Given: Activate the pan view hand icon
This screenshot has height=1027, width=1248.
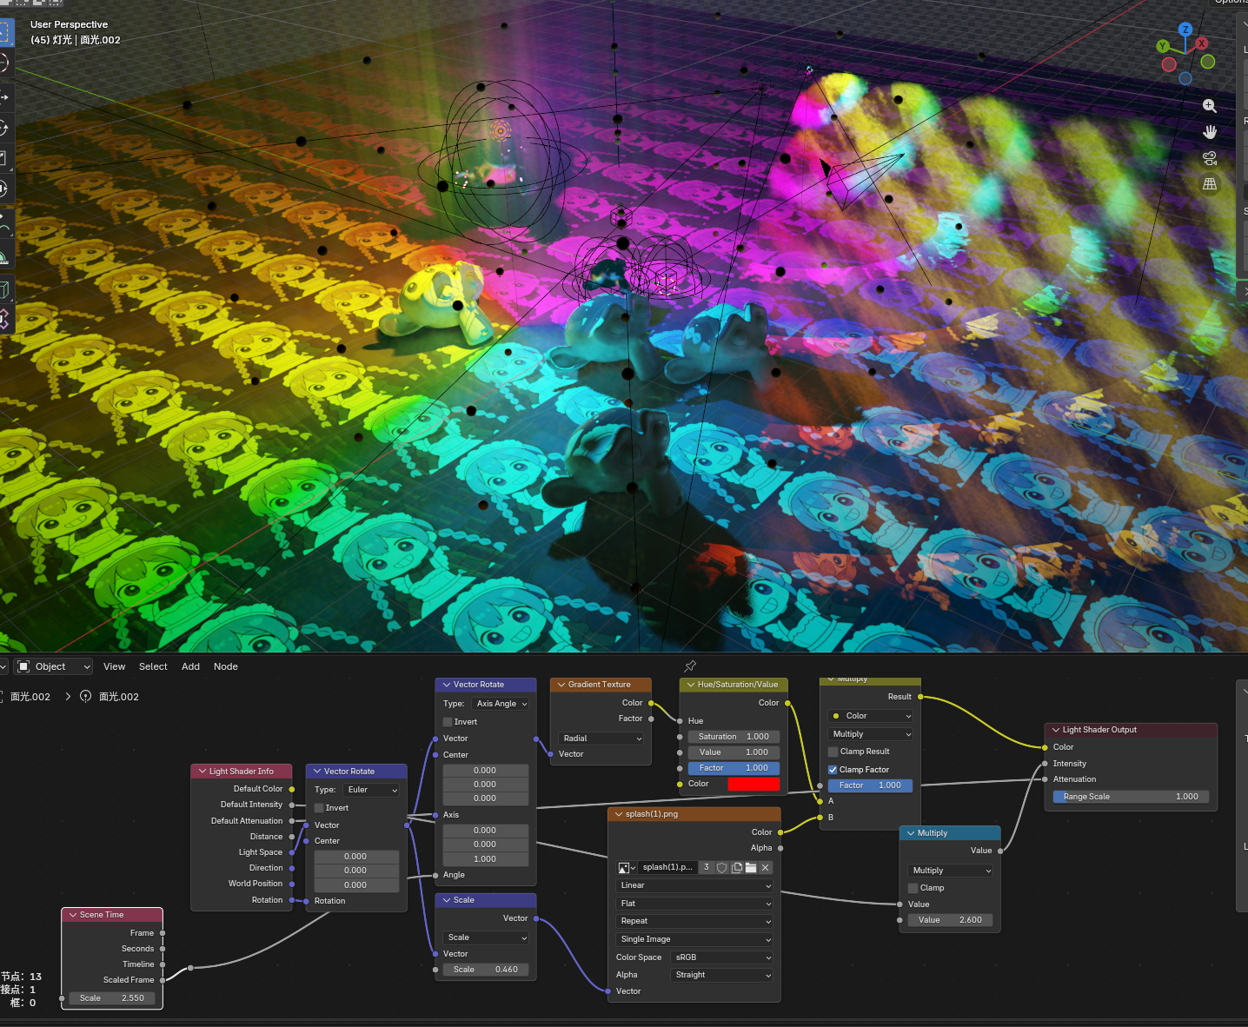Looking at the screenshot, I should [x=1209, y=132].
